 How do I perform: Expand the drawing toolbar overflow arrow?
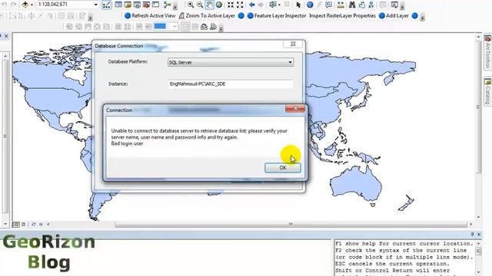coord(221,28)
